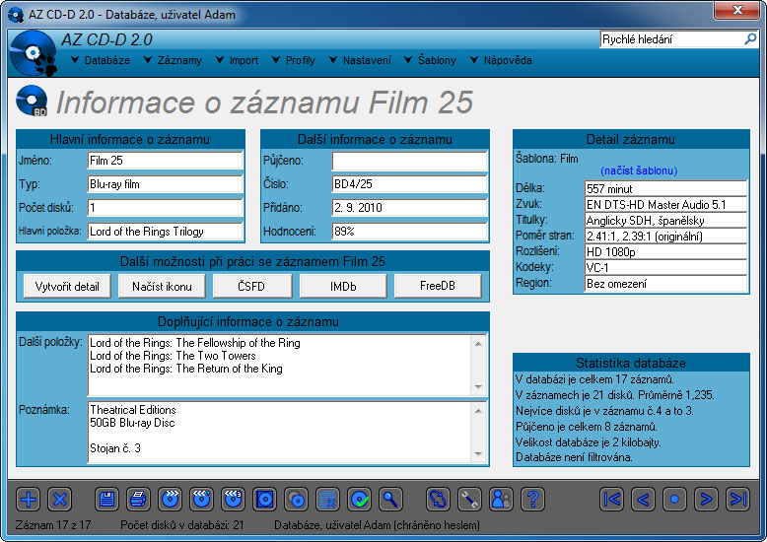Click the magnifier search icon in bottom toolbar

point(391,499)
